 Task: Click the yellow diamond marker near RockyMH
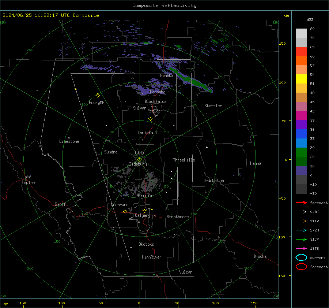pyautogui.click(x=98, y=96)
